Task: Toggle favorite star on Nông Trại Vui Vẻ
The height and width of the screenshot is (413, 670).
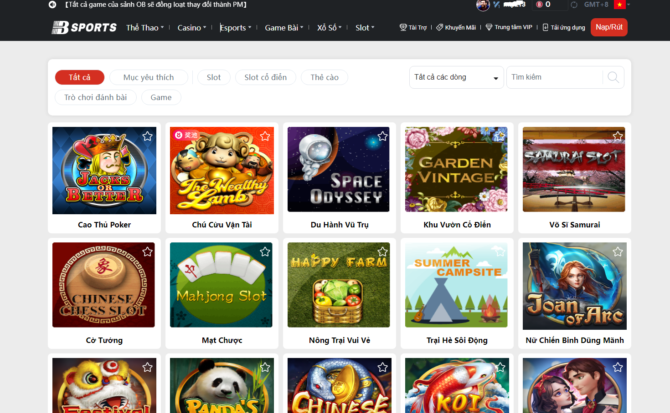Action: click(382, 252)
